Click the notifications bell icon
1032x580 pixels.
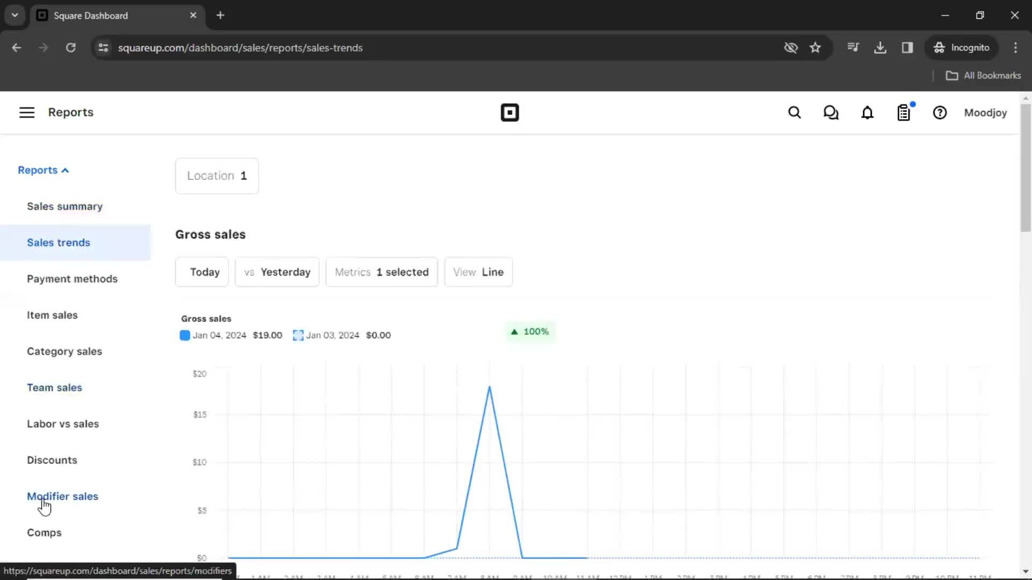[x=867, y=113]
